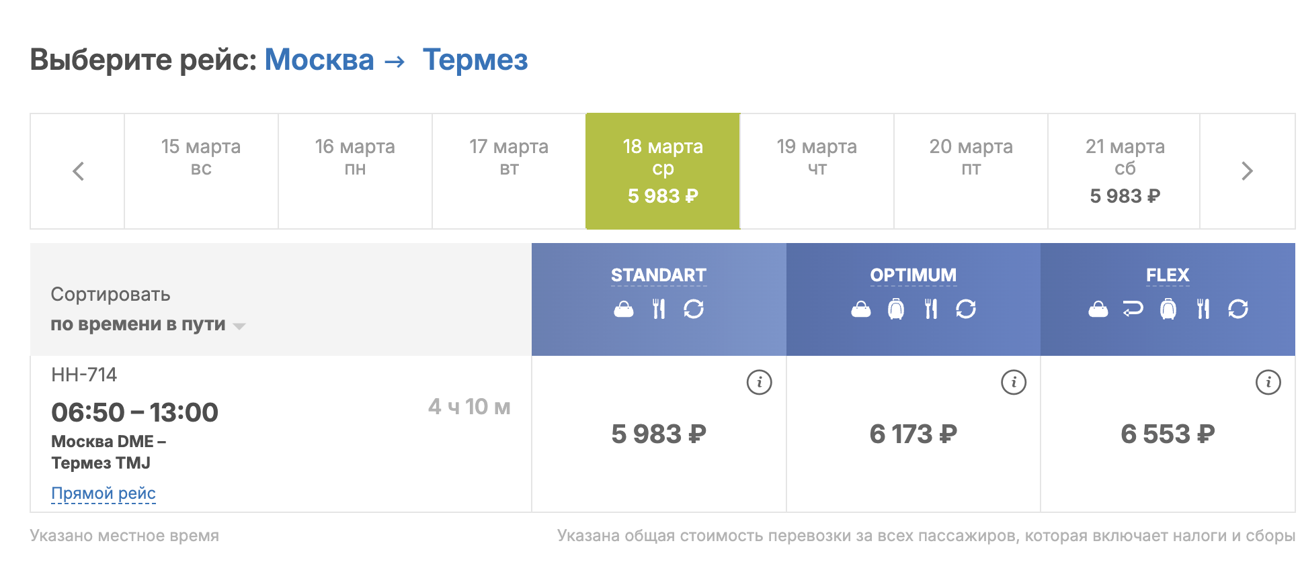Select the 21 марта date tab

coord(1124,171)
